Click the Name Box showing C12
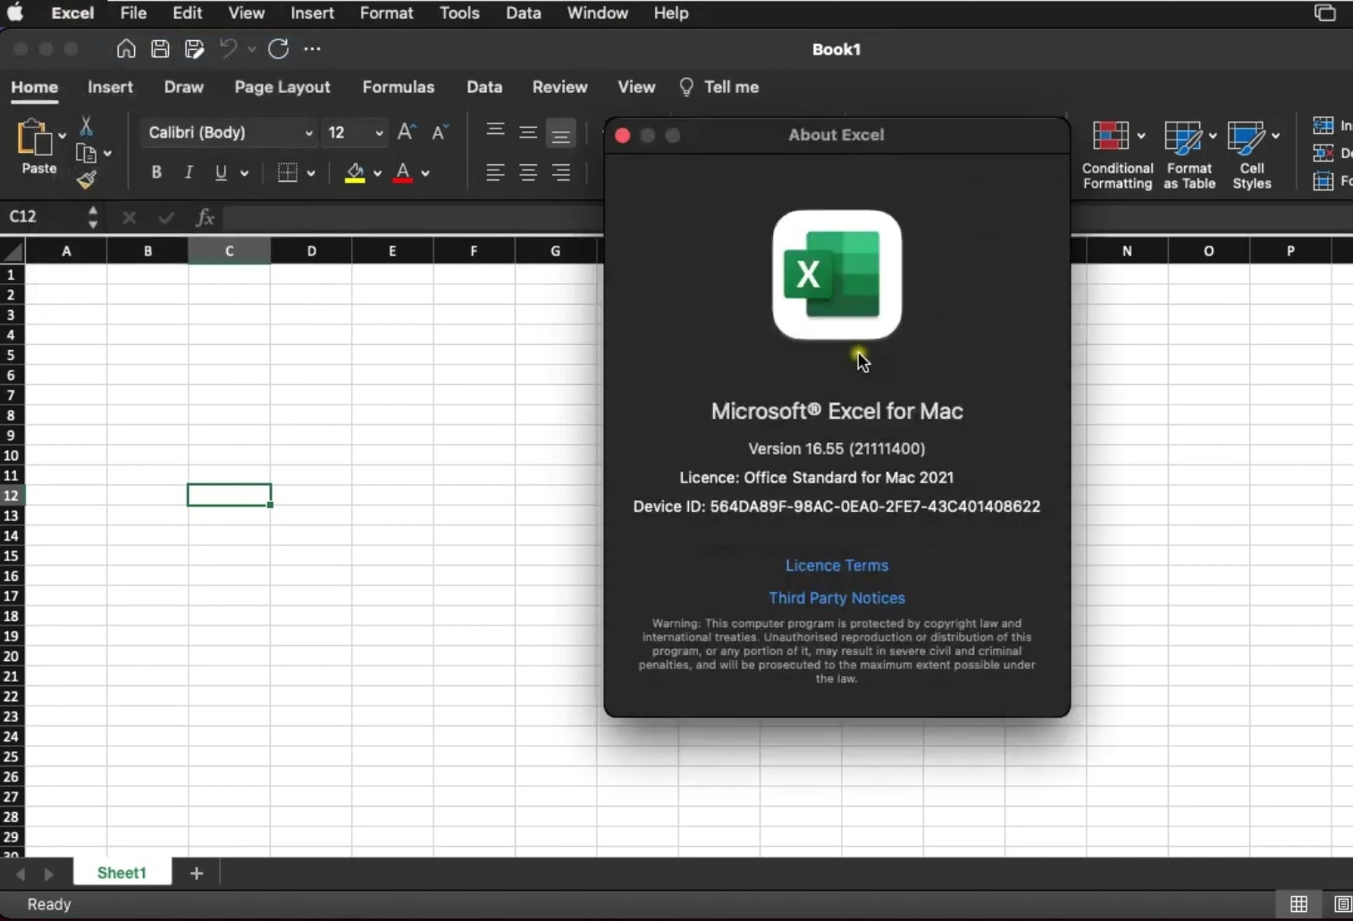 pyautogui.click(x=45, y=216)
